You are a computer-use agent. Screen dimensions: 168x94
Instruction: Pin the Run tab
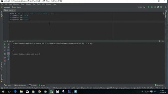tap(5, 58)
